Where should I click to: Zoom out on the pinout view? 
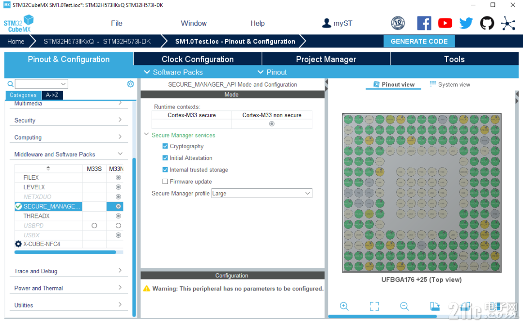tap(404, 306)
